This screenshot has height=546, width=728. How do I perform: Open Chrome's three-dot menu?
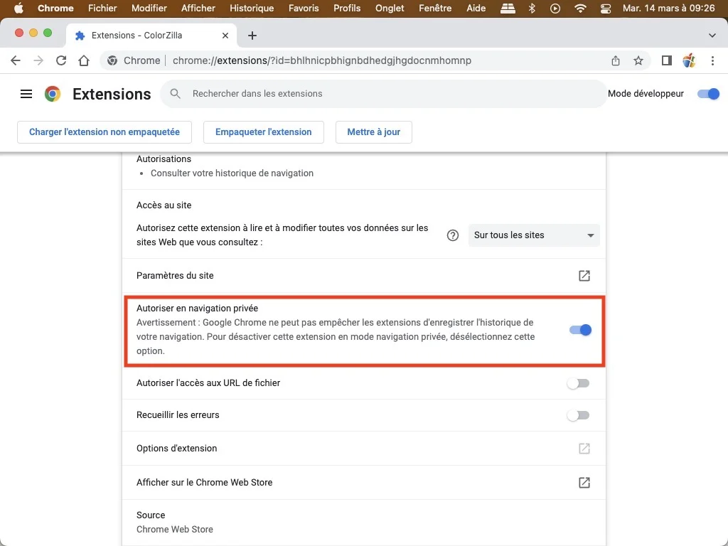[x=712, y=60]
